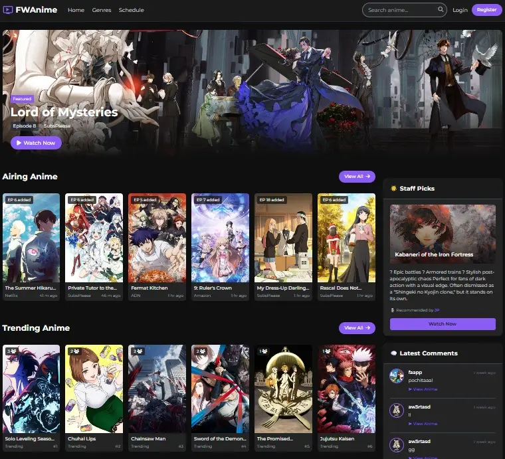Click the faapp username

coord(415,372)
